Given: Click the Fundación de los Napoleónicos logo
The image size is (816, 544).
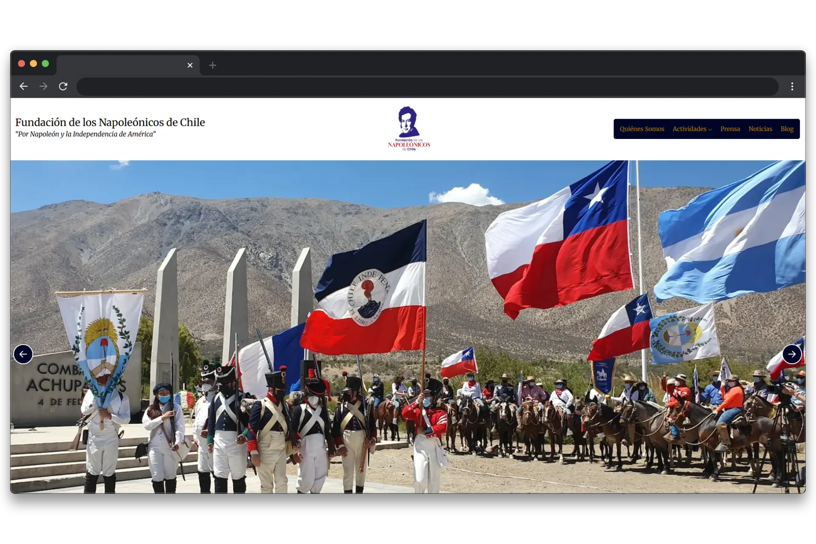Looking at the screenshot, I should click(409, 127).
